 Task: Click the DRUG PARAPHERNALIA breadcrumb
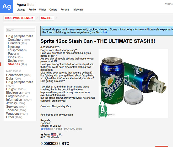(x=19, y=18)
